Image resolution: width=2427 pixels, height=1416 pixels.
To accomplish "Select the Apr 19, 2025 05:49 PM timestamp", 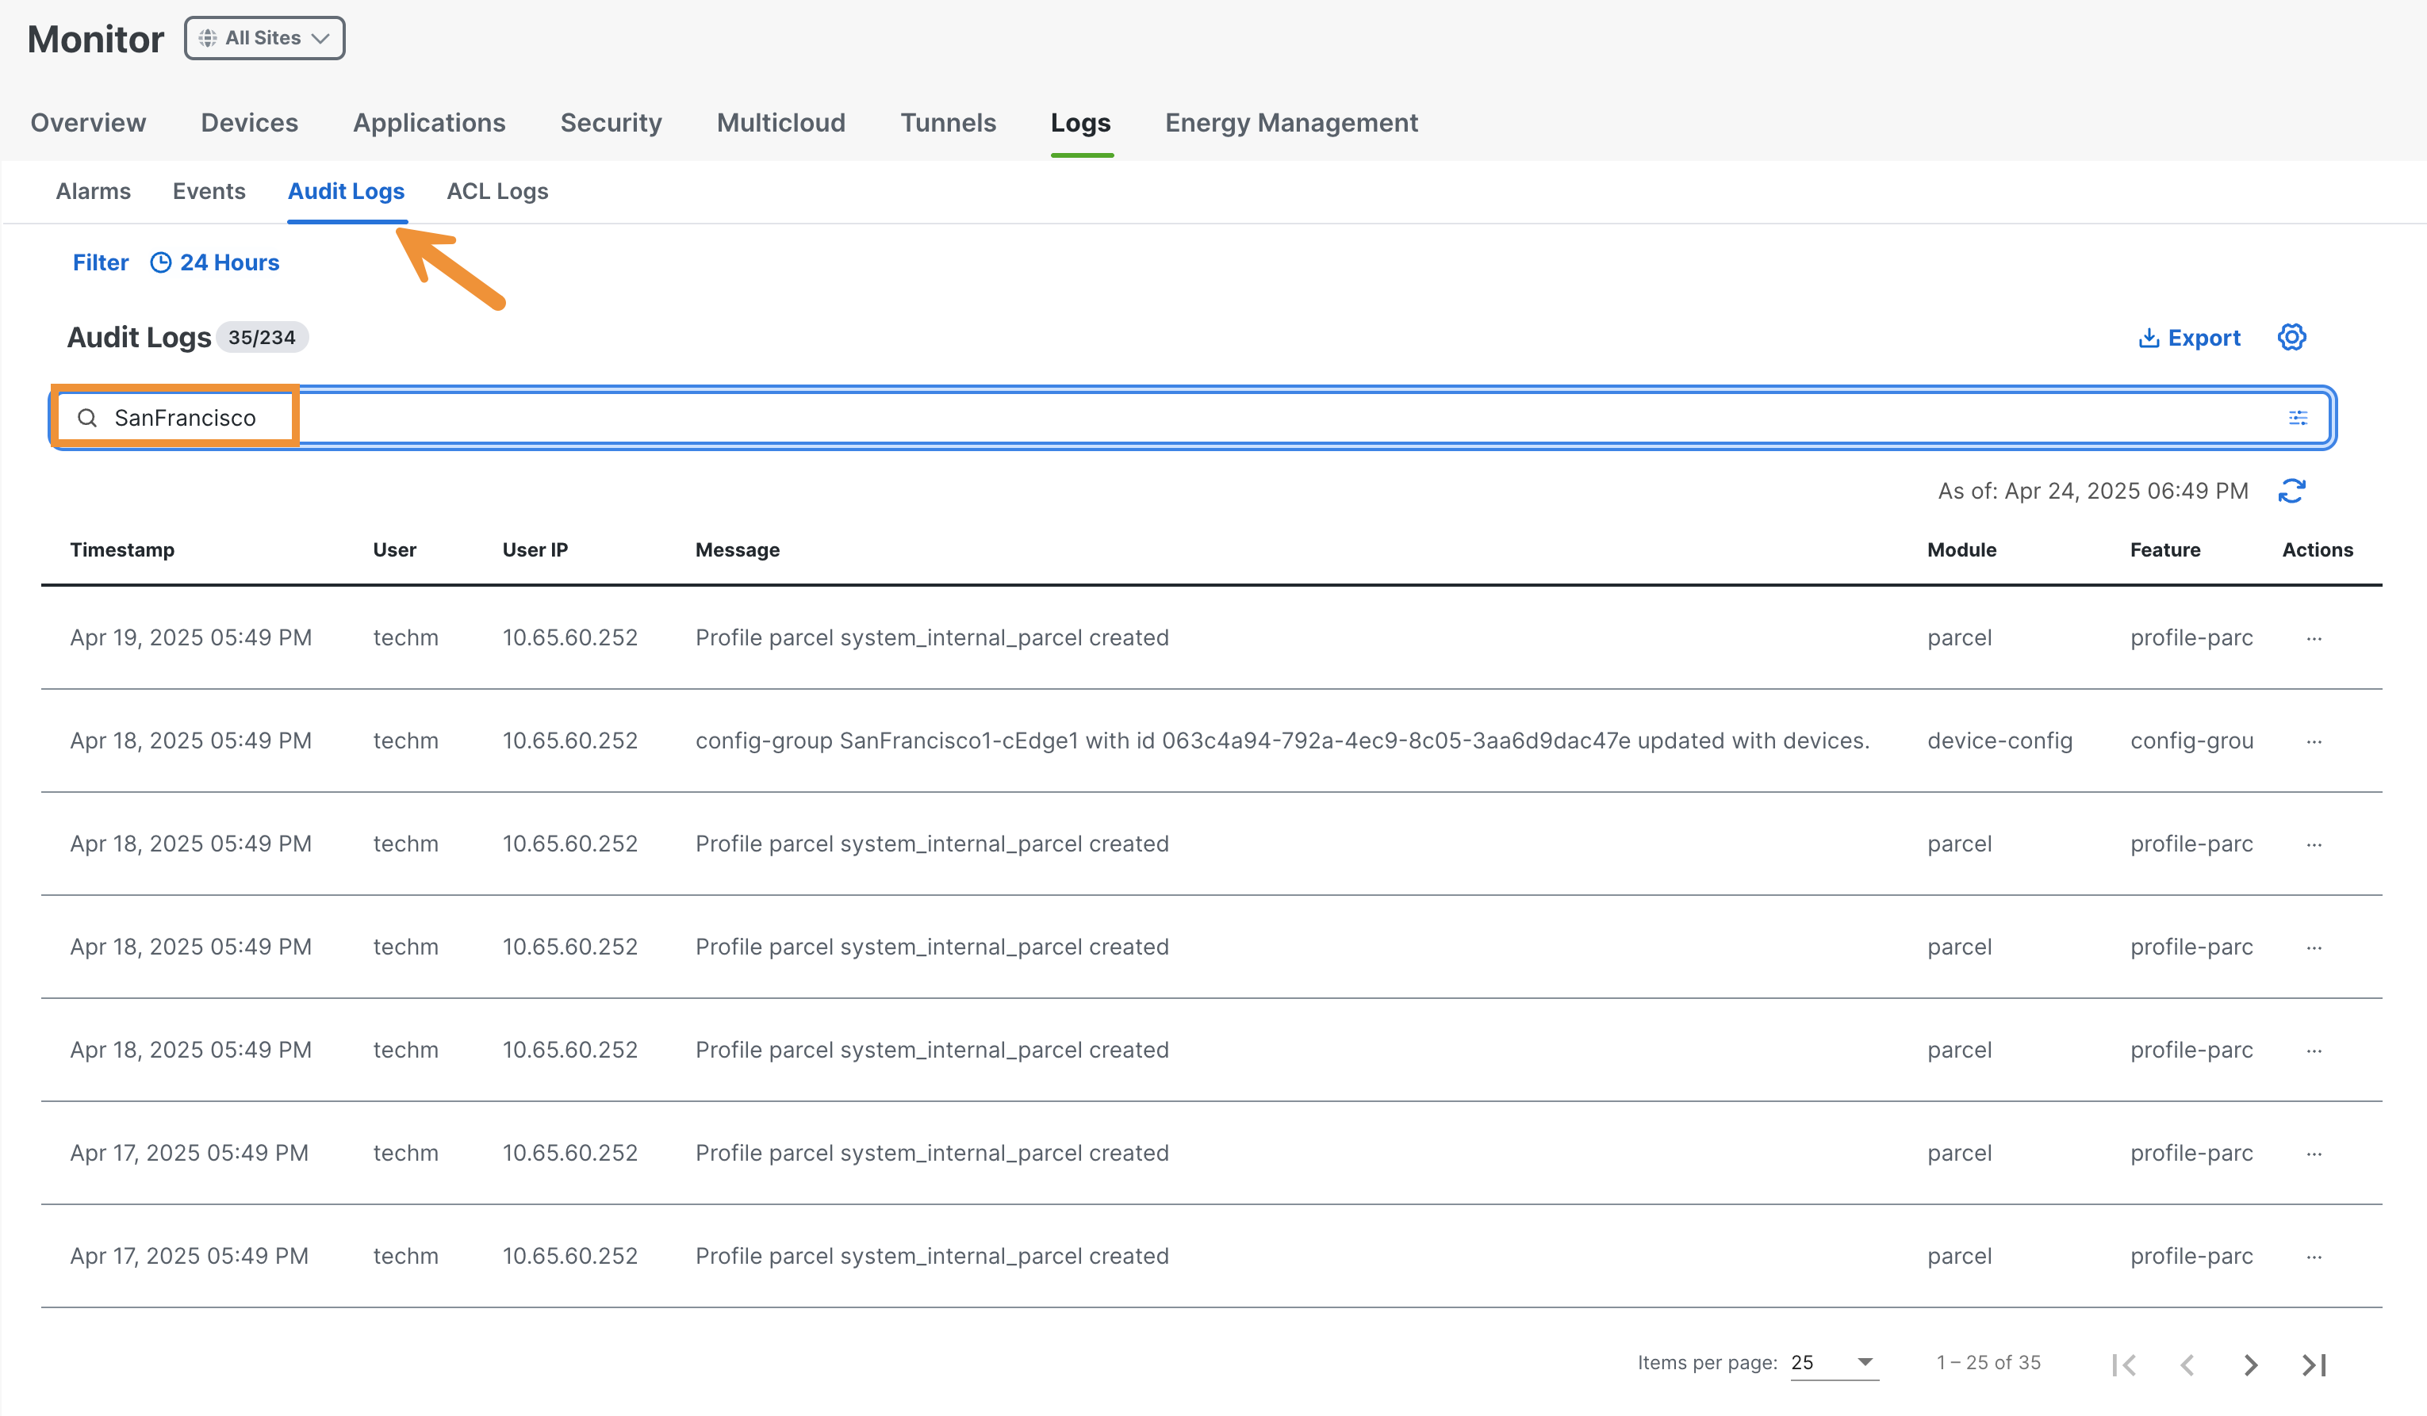I will pyautogui.click(x=190, y=637).
